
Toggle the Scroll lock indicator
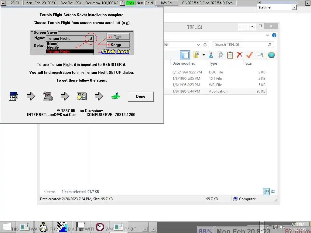[x=149, y=3]
